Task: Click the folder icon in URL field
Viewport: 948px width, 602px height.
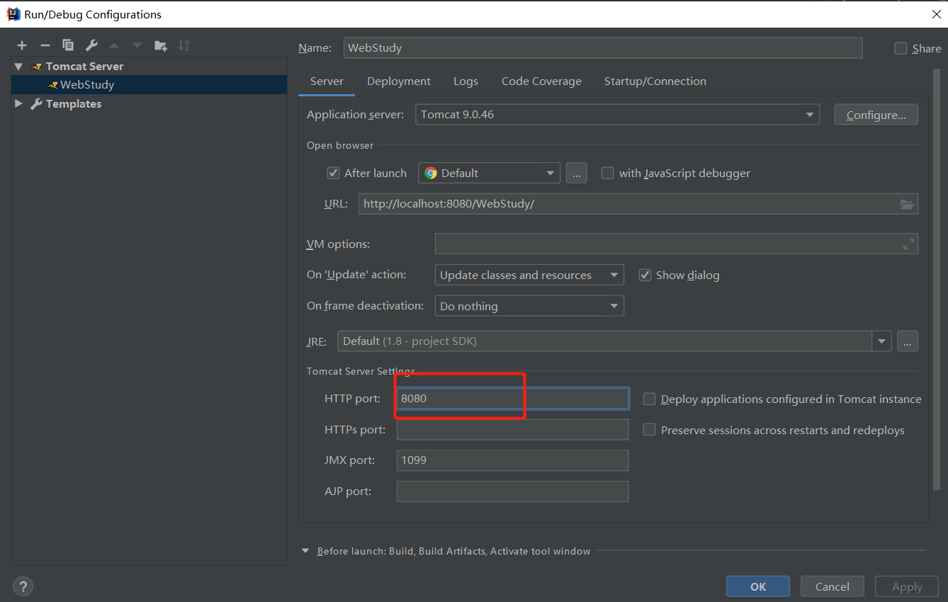Action: tap(907, 204)
